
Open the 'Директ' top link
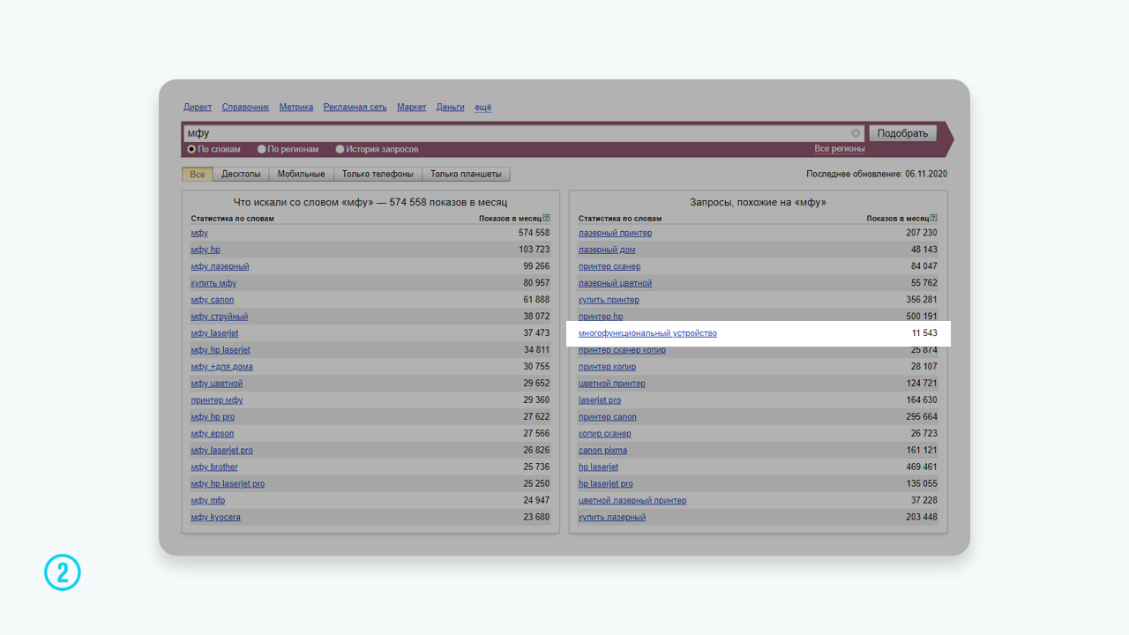click(198, 107)
